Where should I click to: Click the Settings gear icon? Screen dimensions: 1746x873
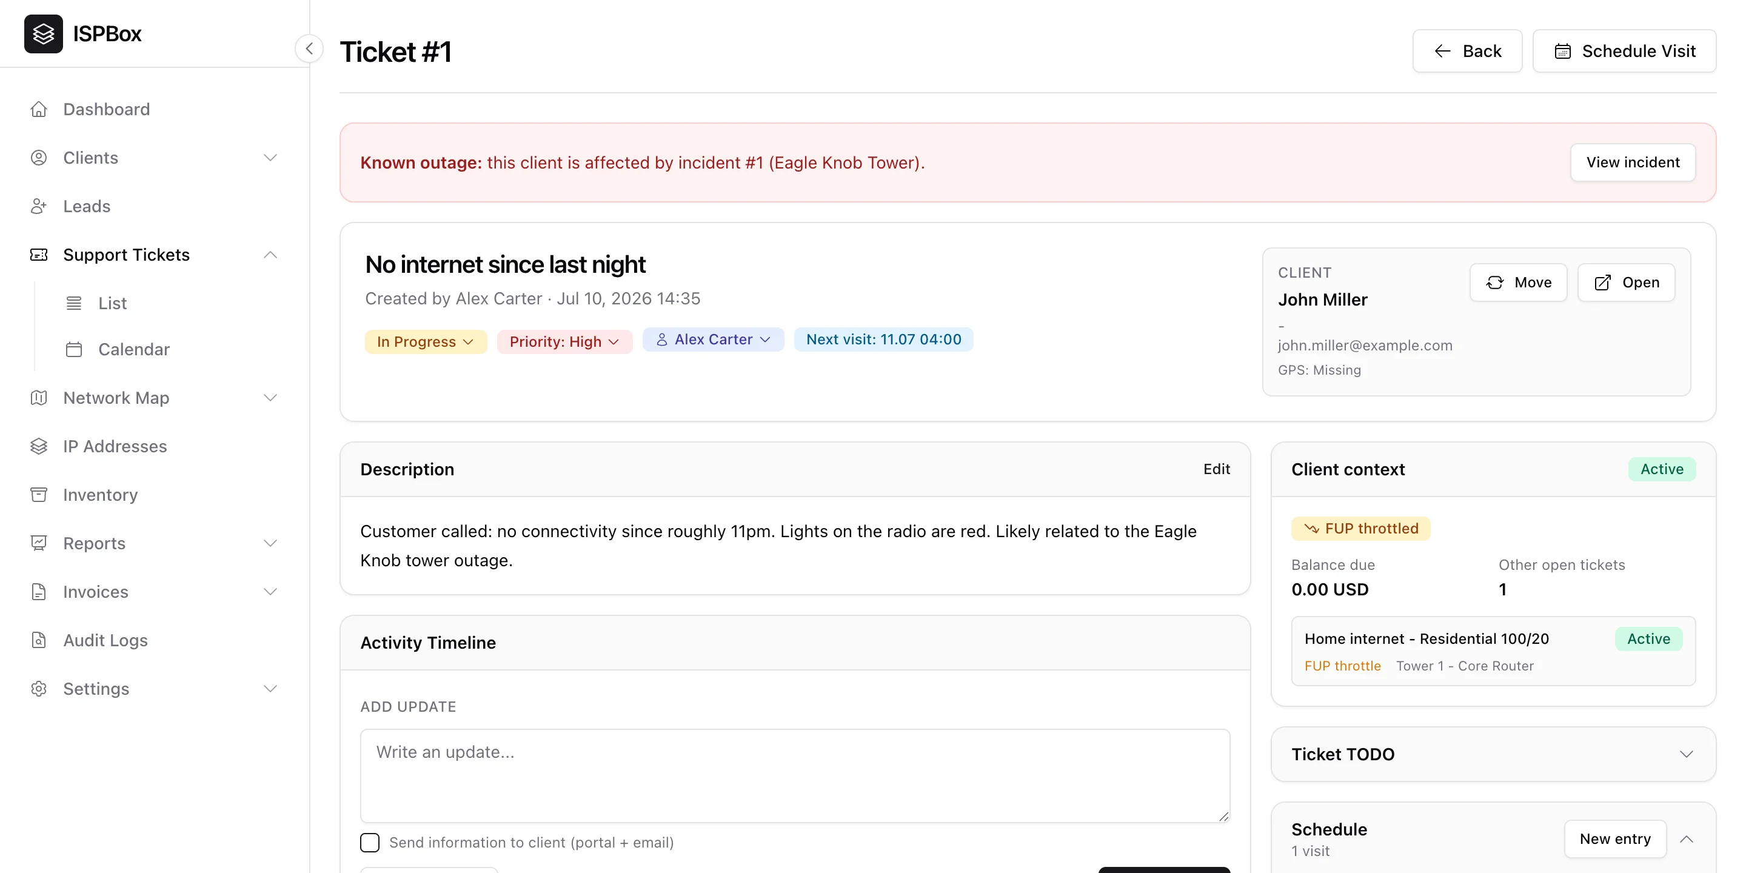tap(39, 689)
